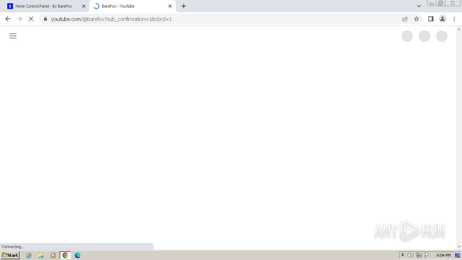The image size is (462, 260).
Task: Open the YouTube hamburger guide menu
Action: pyautogui.click(x=13, y=36)
